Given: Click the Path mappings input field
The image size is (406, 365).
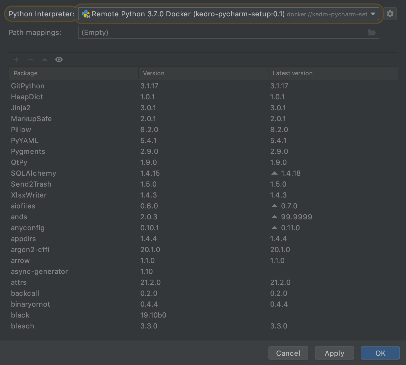Looking at the screenshot, I should coord(221,32).
